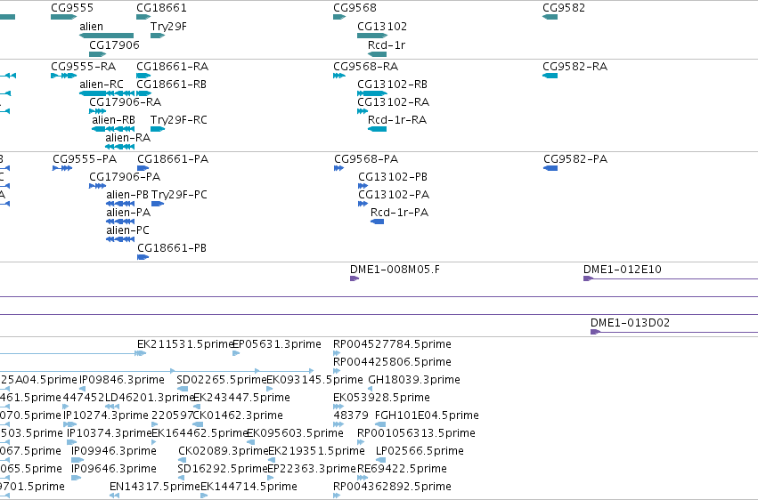This screenshot has width=758, height=500.
Task: Select the DME1-012E10 clone feature
Action: point(671,278)
